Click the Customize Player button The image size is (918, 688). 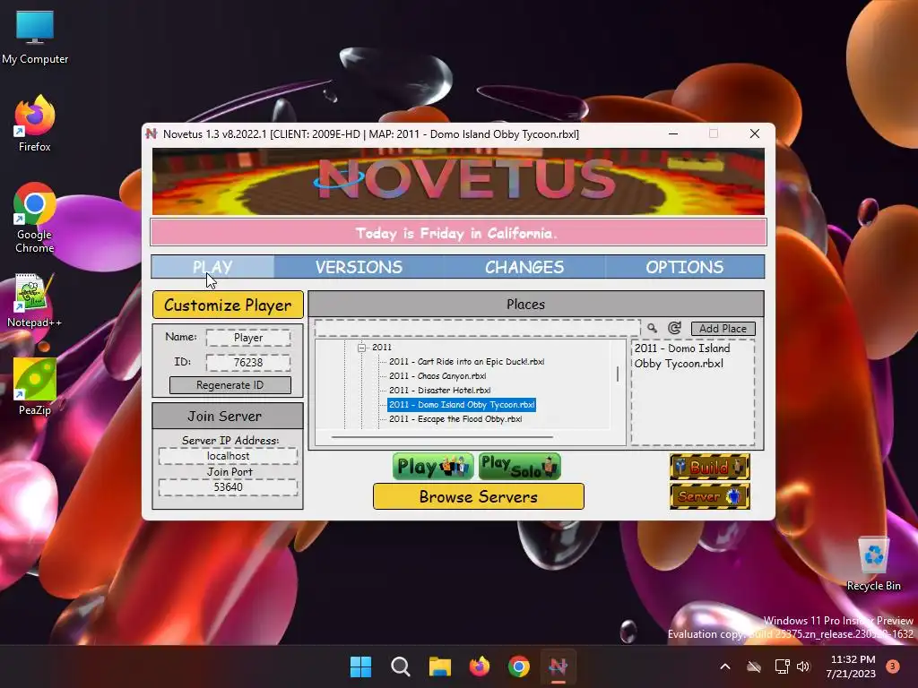(x=228, y=305)
